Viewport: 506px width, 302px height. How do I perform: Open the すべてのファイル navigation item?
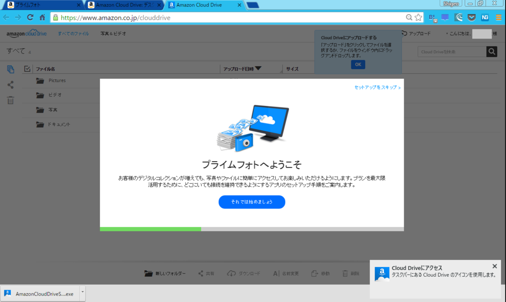73,34
